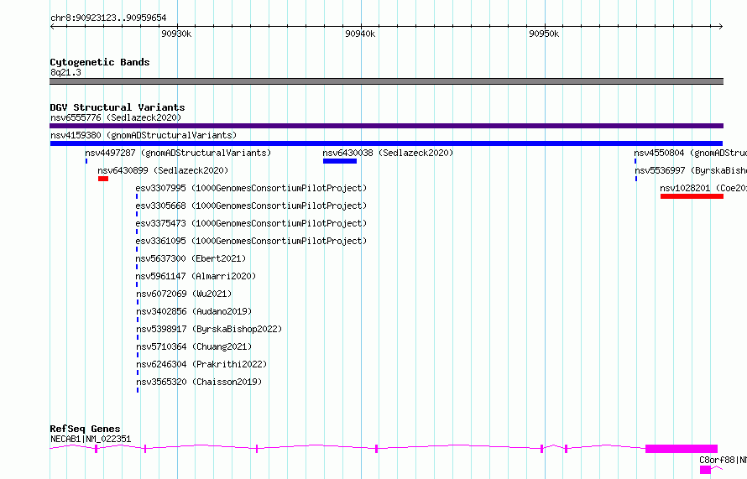Open nsv6430038 (Sedlazeck2020) label
The width and height of the screenshot is (747, 479).
click(388, 153)
